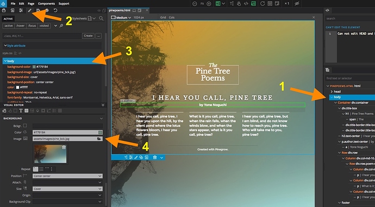Open the Components menu
The width and height of the screenshot is (375, 207).
coord(46,4)
